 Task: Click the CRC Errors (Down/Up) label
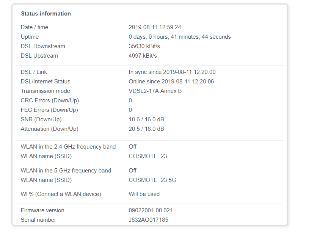(x=50, y=100)
